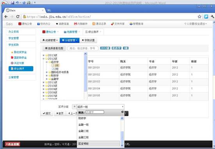Select the 2007级 folder in tree
Screen dimensions: 215x149
[51, 96]
